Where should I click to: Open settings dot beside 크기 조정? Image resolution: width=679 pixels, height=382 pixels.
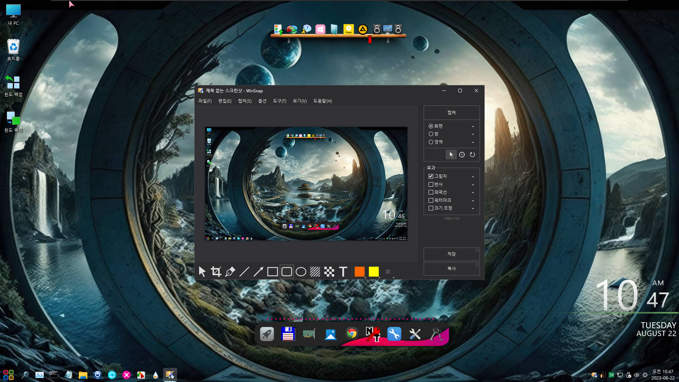click(473, 208)
